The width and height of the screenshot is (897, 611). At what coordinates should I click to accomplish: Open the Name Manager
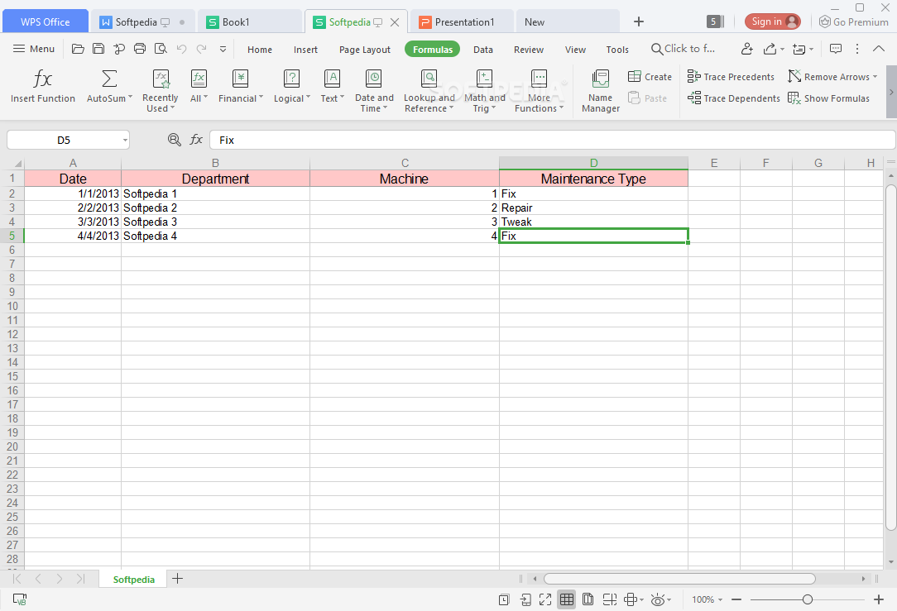601,90
